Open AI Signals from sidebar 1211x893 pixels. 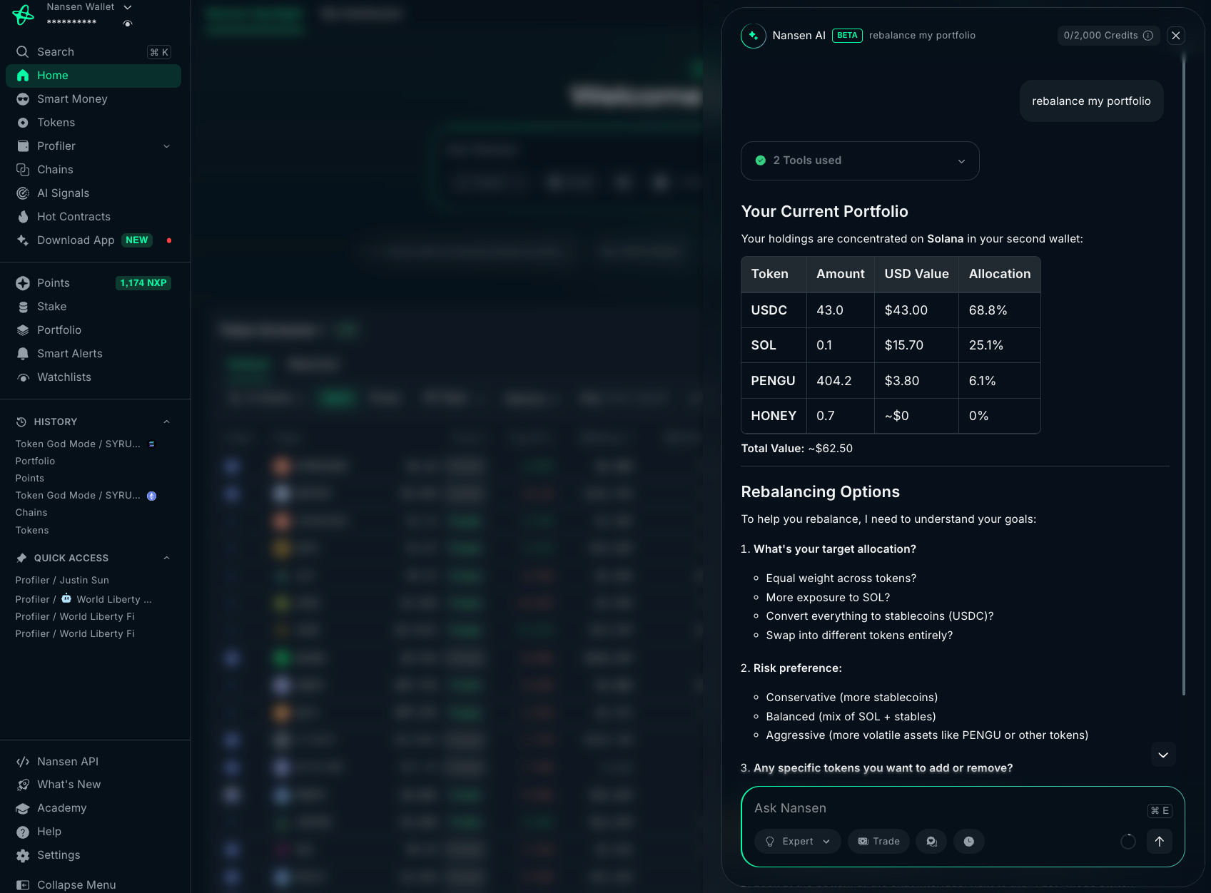pos(63,193)
